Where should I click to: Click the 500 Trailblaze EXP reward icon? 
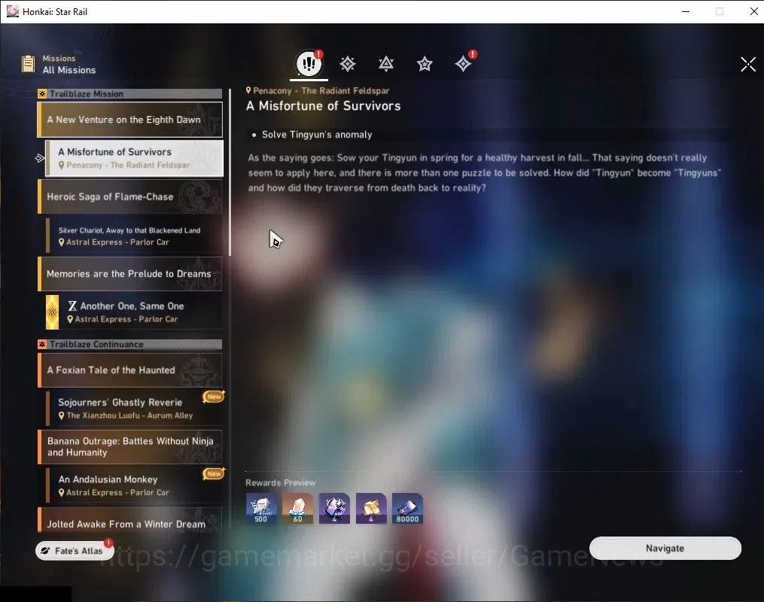(261, 508)
